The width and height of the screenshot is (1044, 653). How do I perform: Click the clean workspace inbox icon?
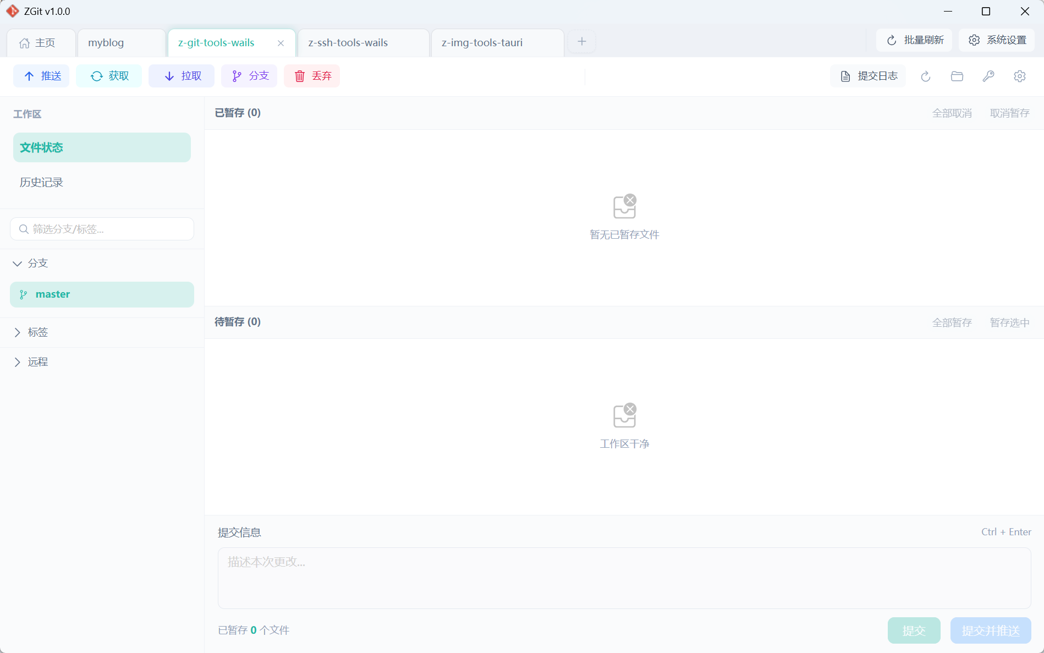(x=624, y=416)
